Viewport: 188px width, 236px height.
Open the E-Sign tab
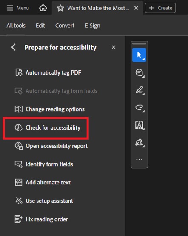(93, 26)
